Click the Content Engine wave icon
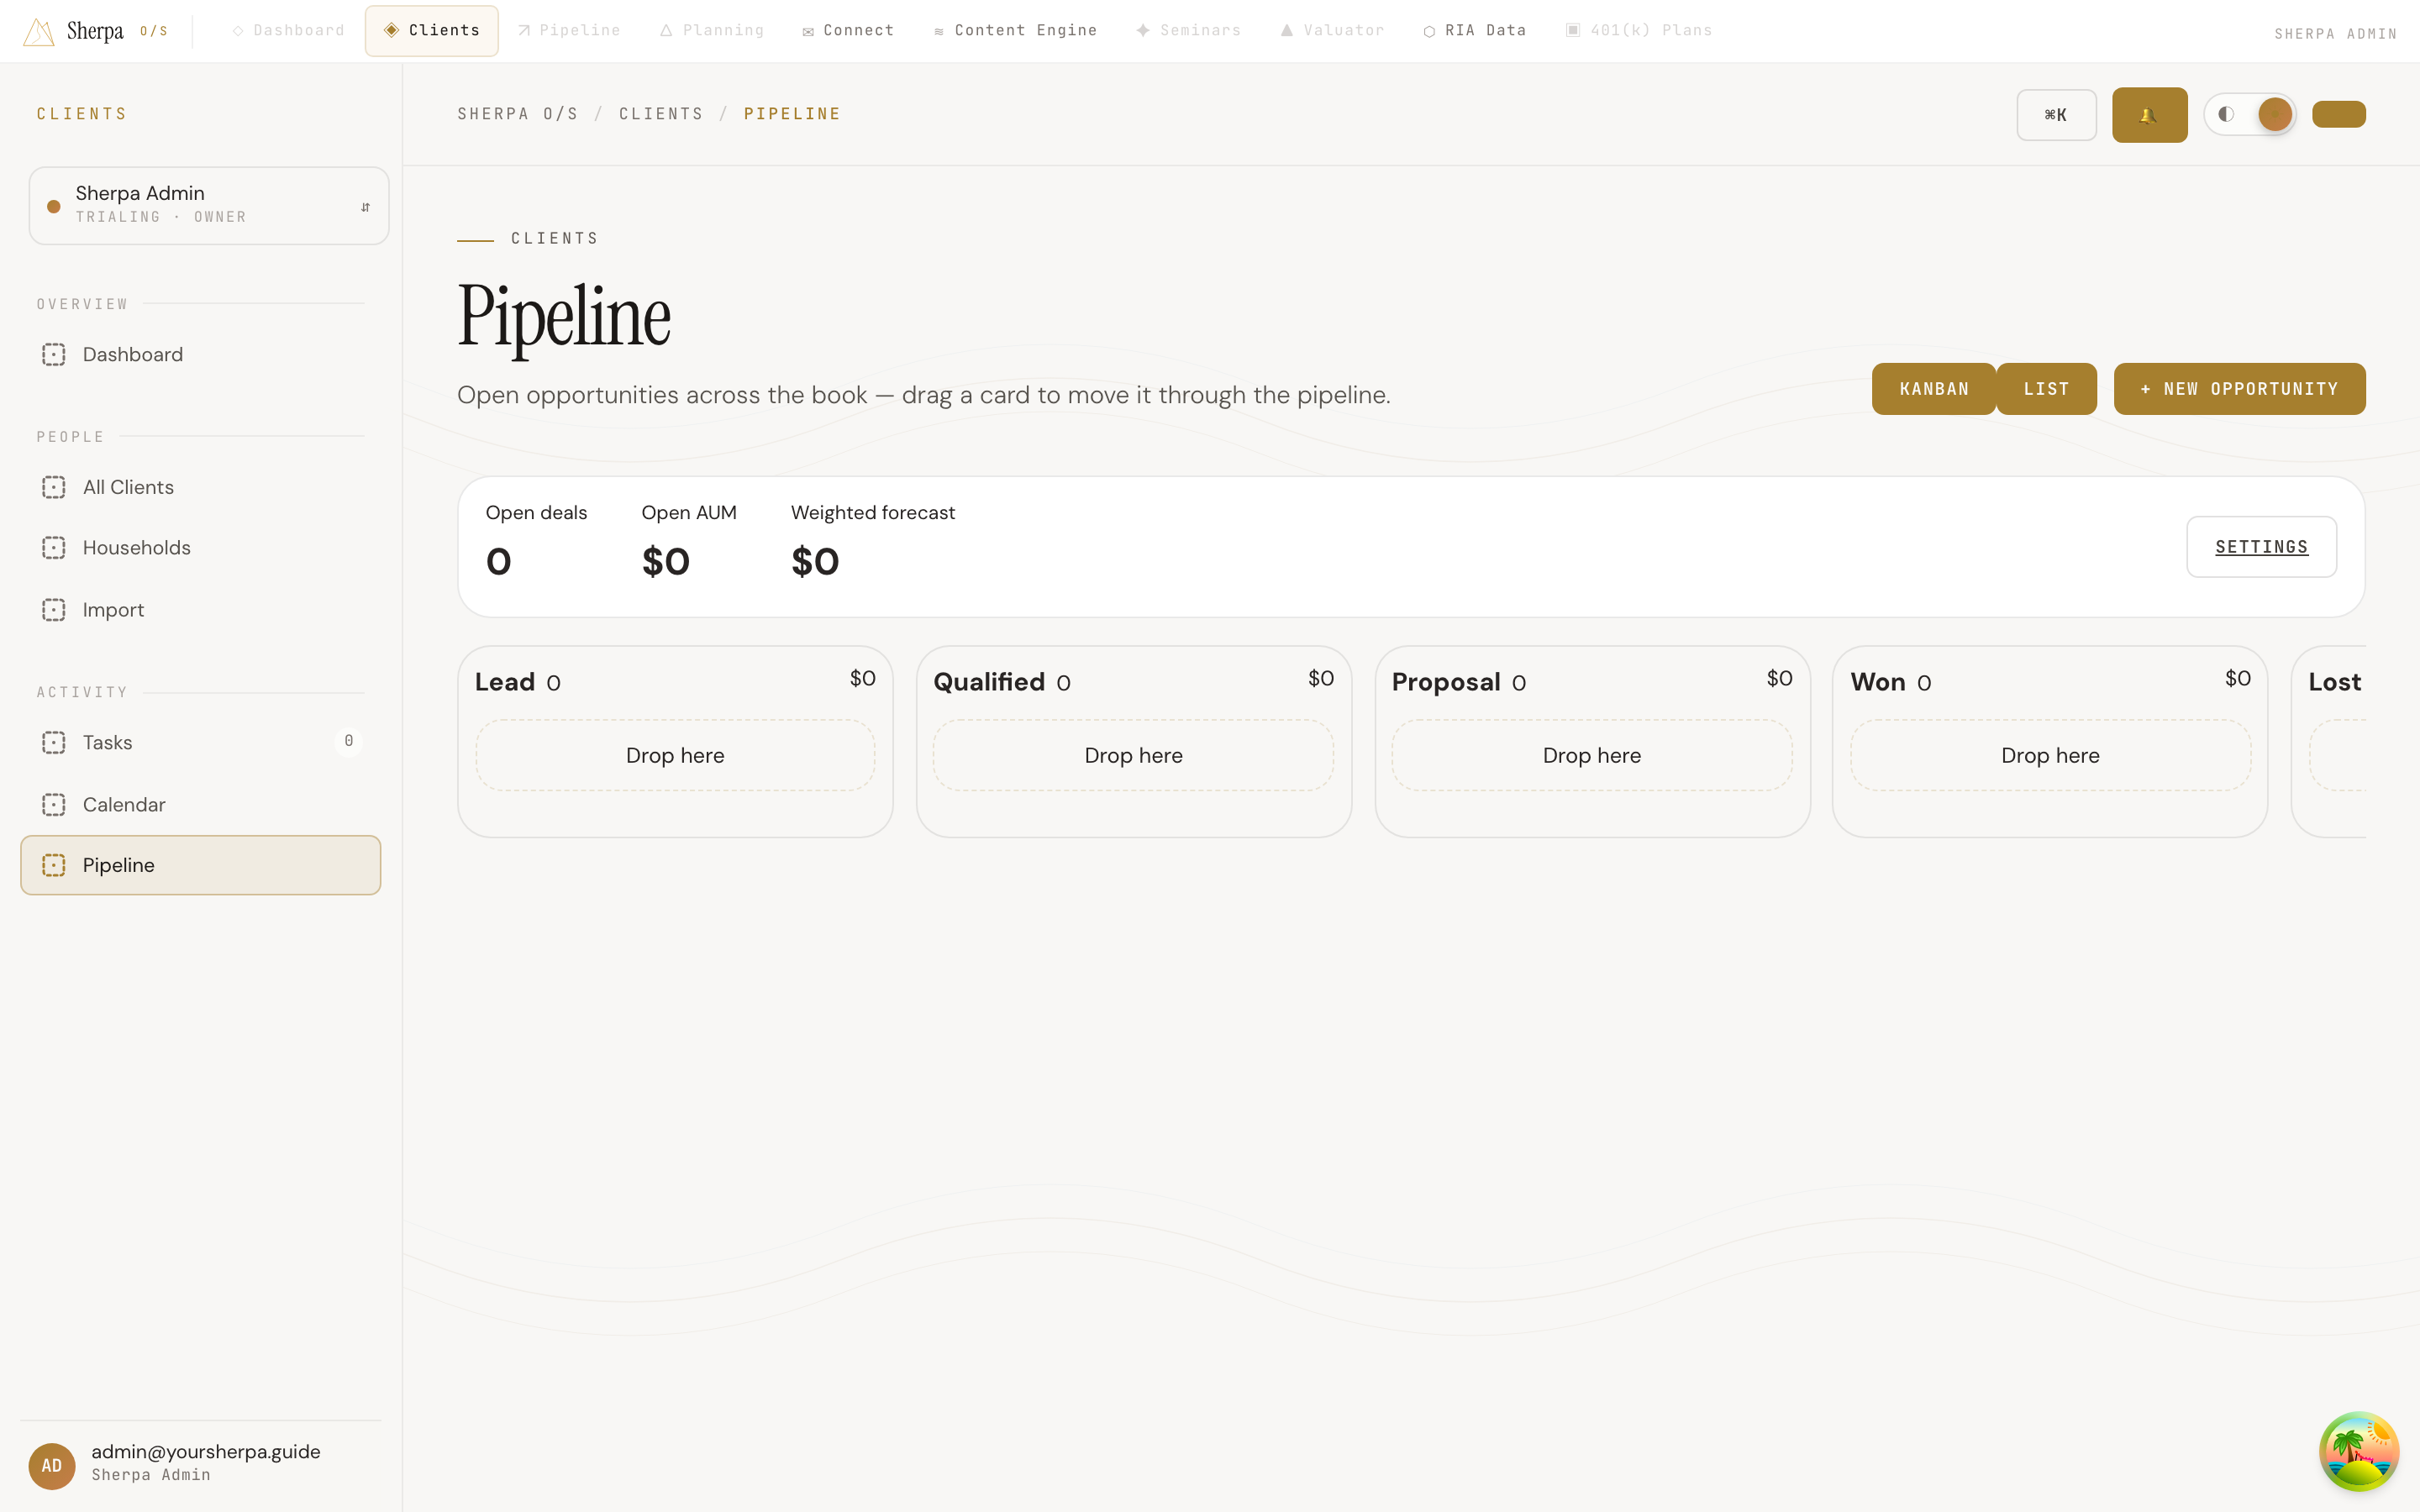Image resolution: width=2420 pixels, height=1512 pixels. click(939, 32)
